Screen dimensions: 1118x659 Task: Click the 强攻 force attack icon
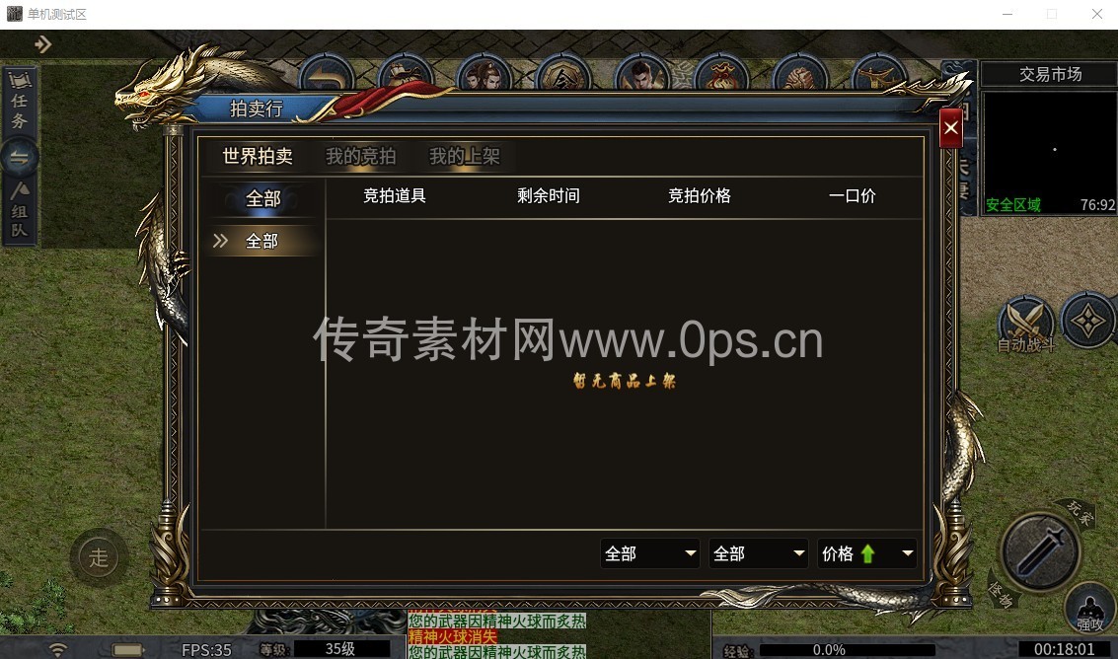coord(1089,610)
